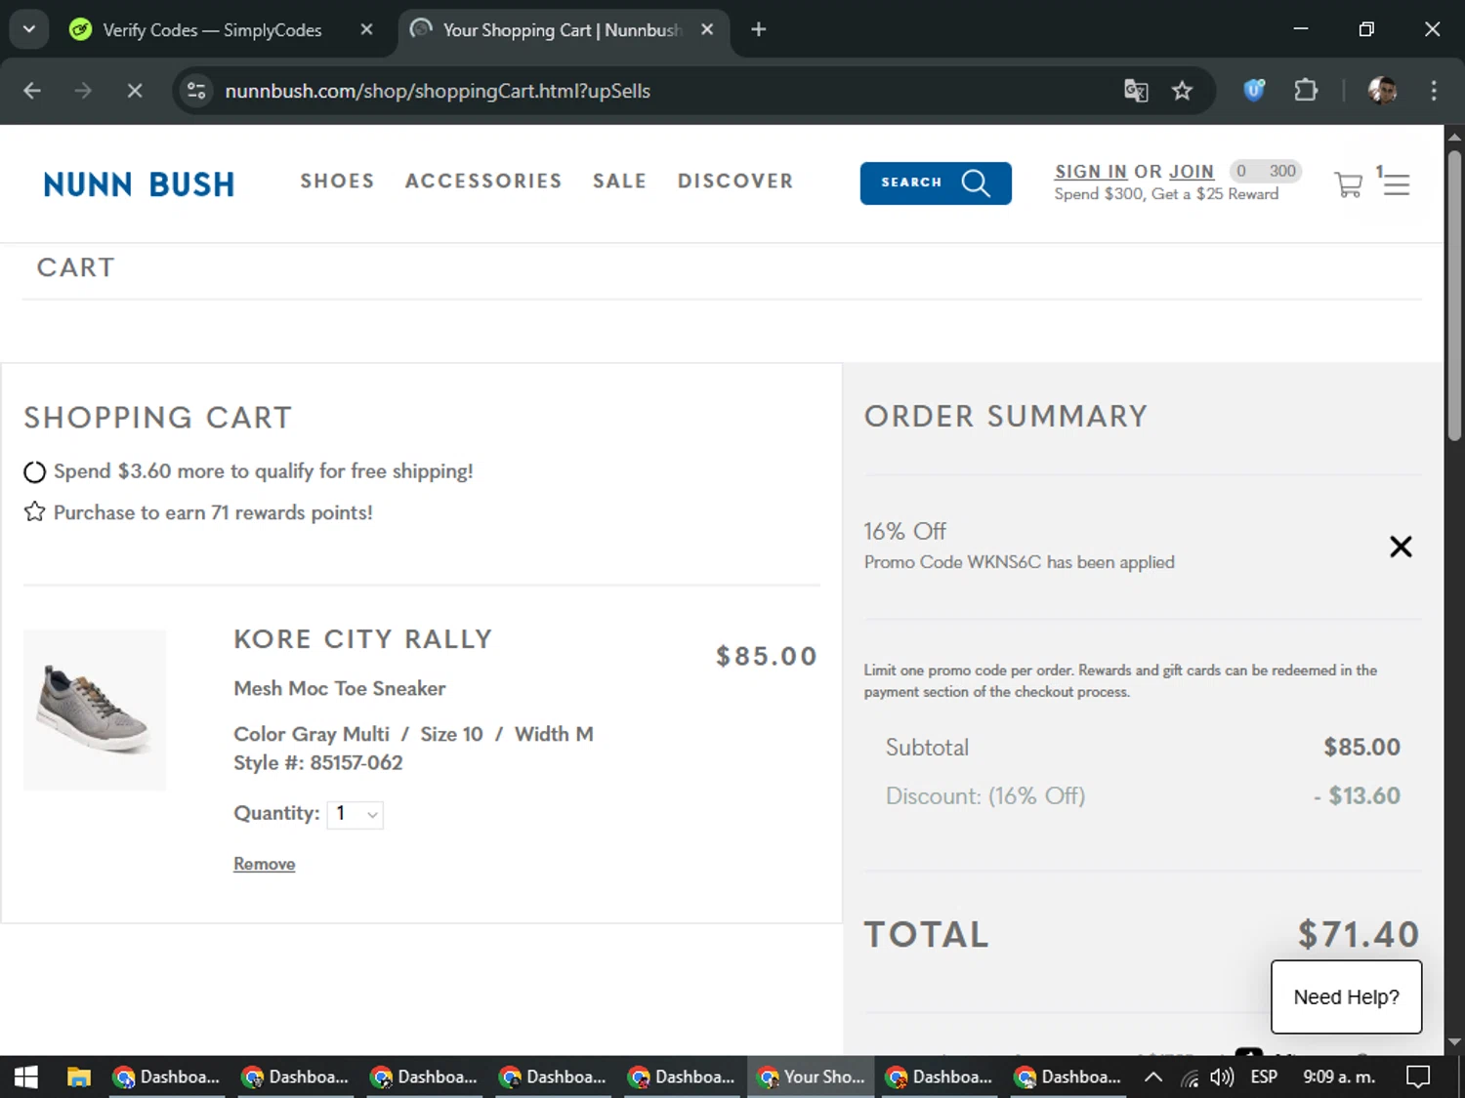1465x1098 pixels.
Task: Open the SHOES menu
Action: [x=337, y=182]
